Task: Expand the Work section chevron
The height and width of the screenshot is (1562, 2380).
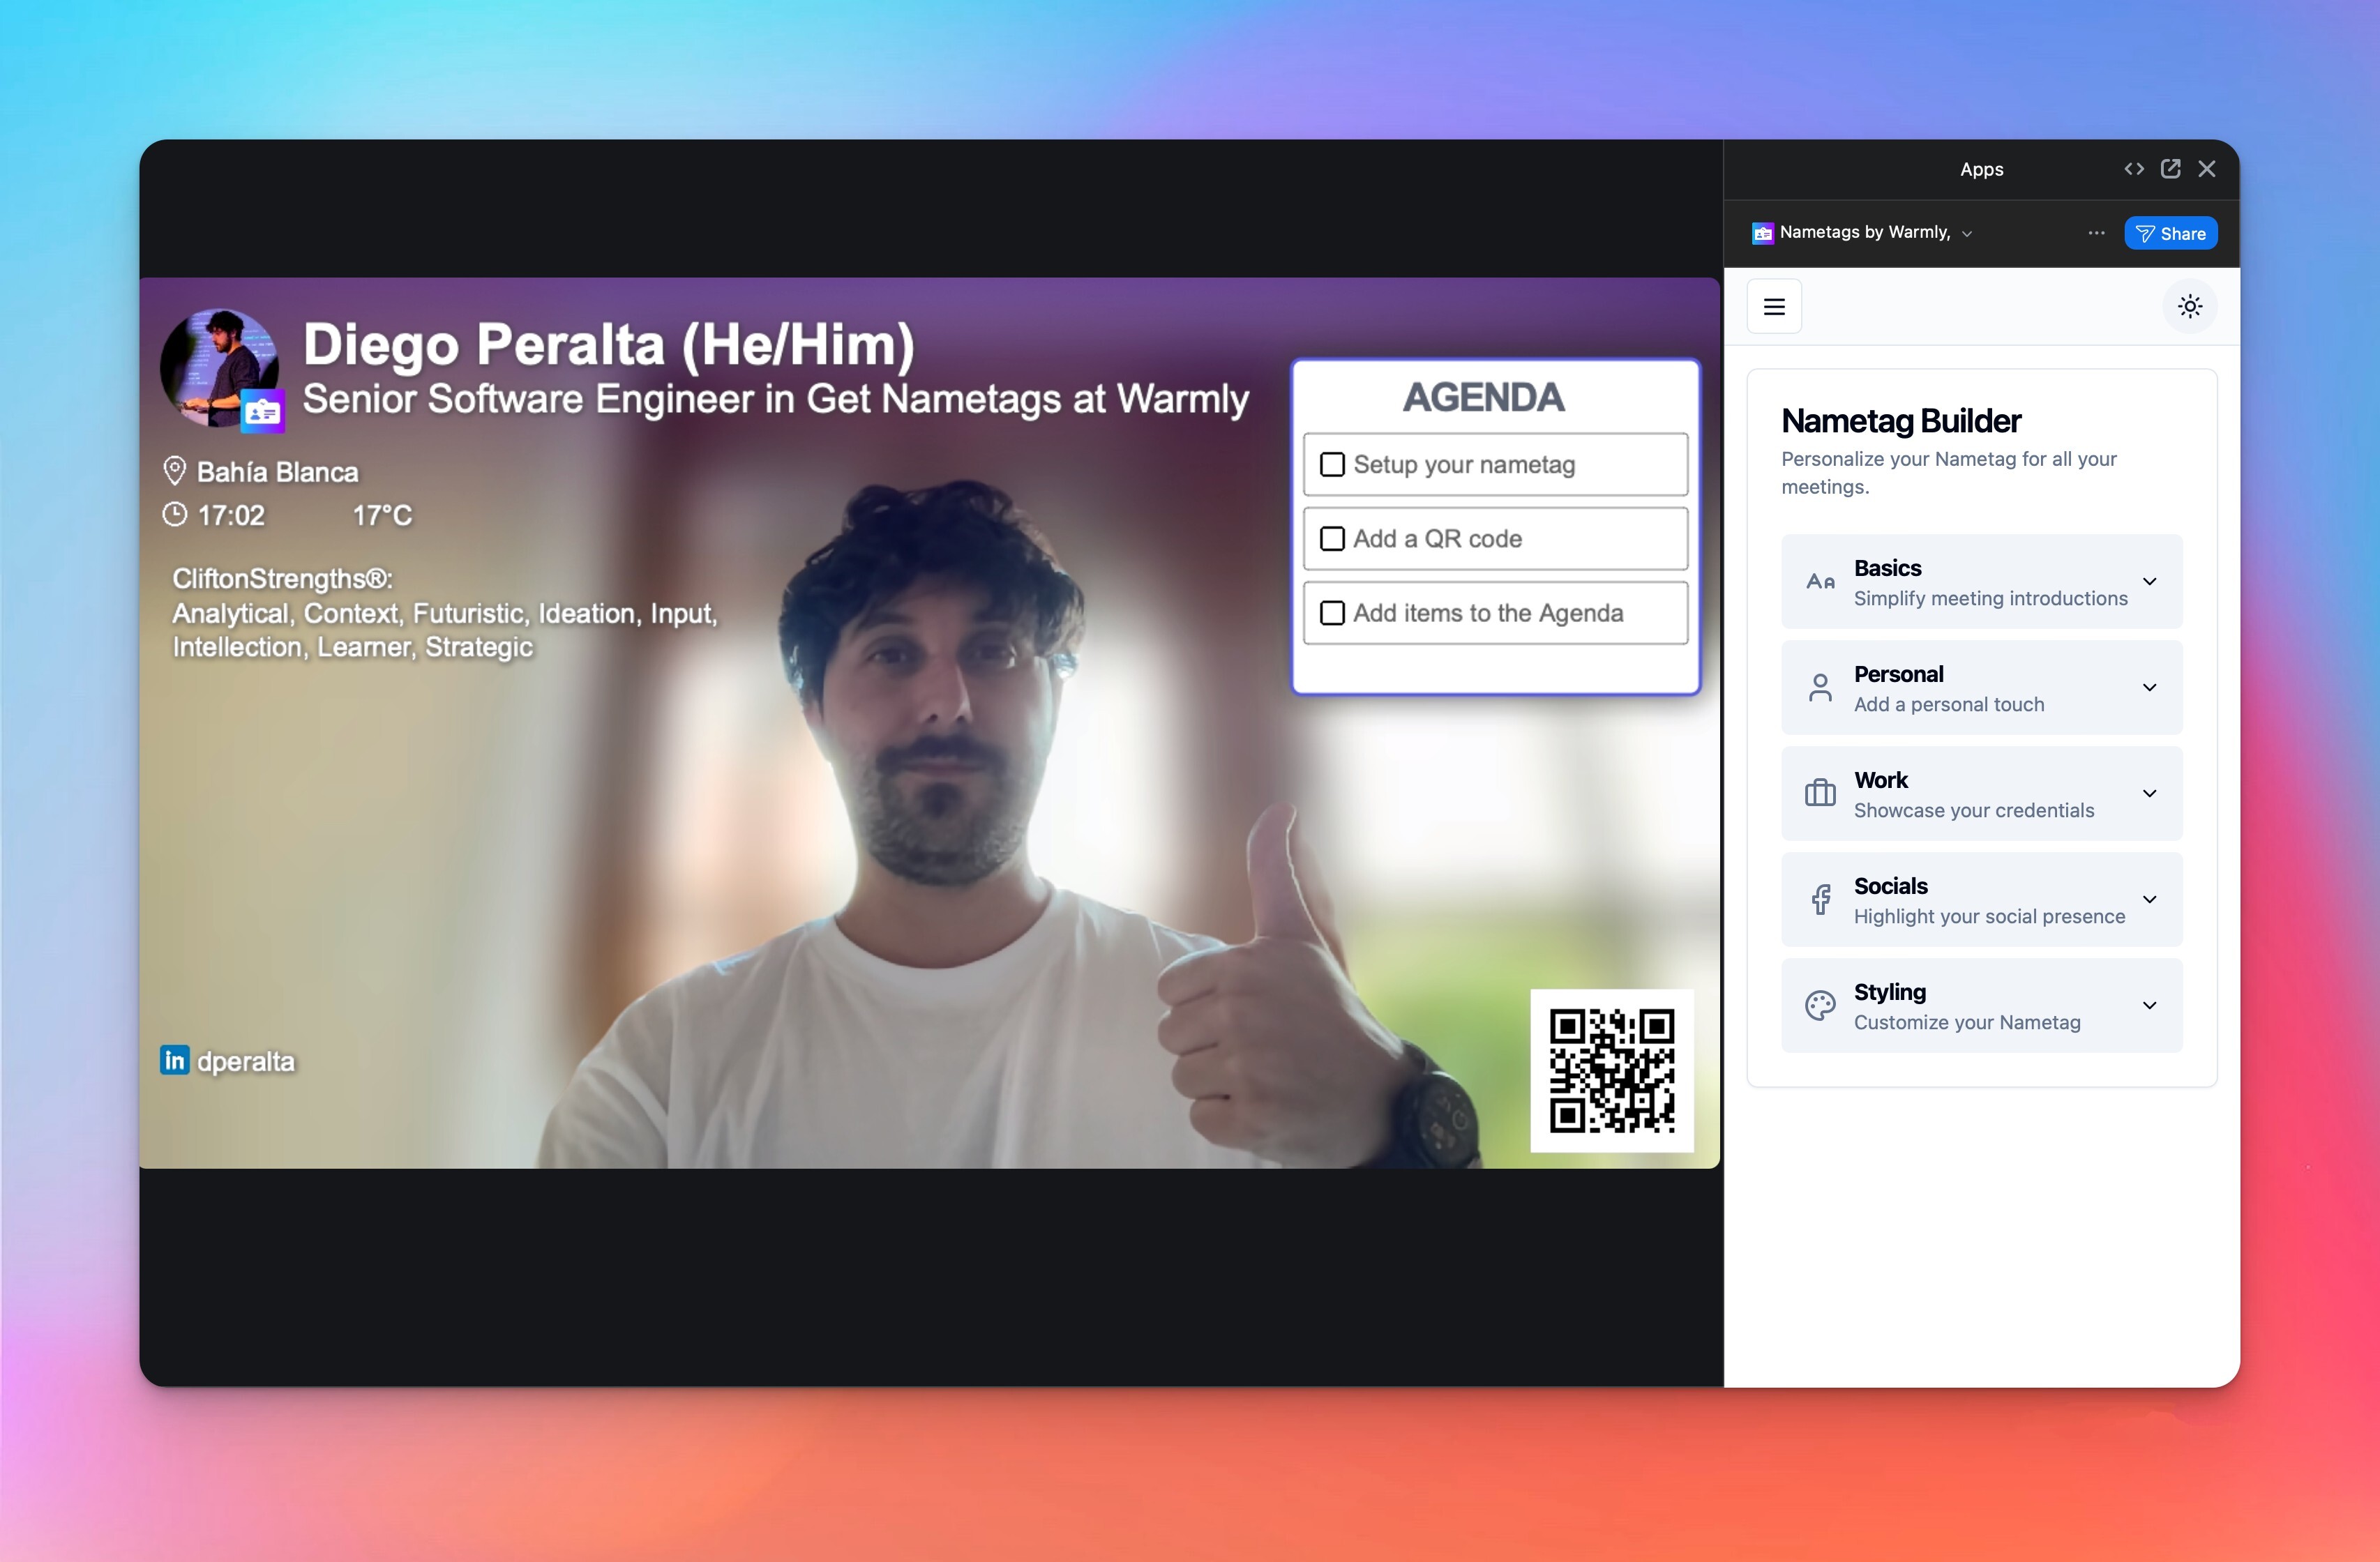Action: [x=2149, y=793]
